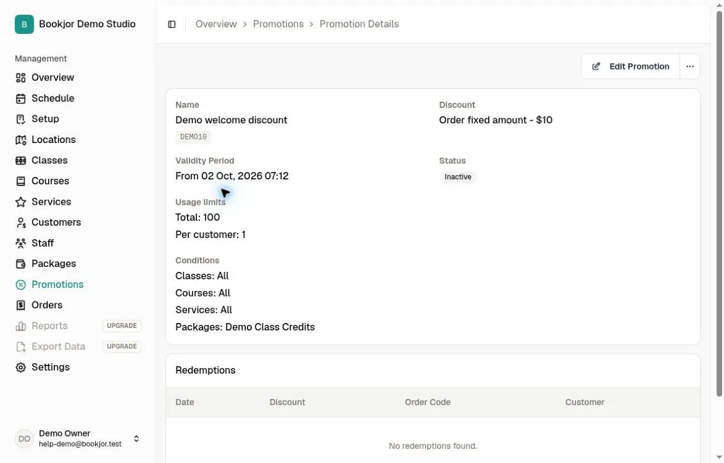Click the Courses book icon
Image resolution: width=724 pixels, height=463 pixels.
point(20,181)
